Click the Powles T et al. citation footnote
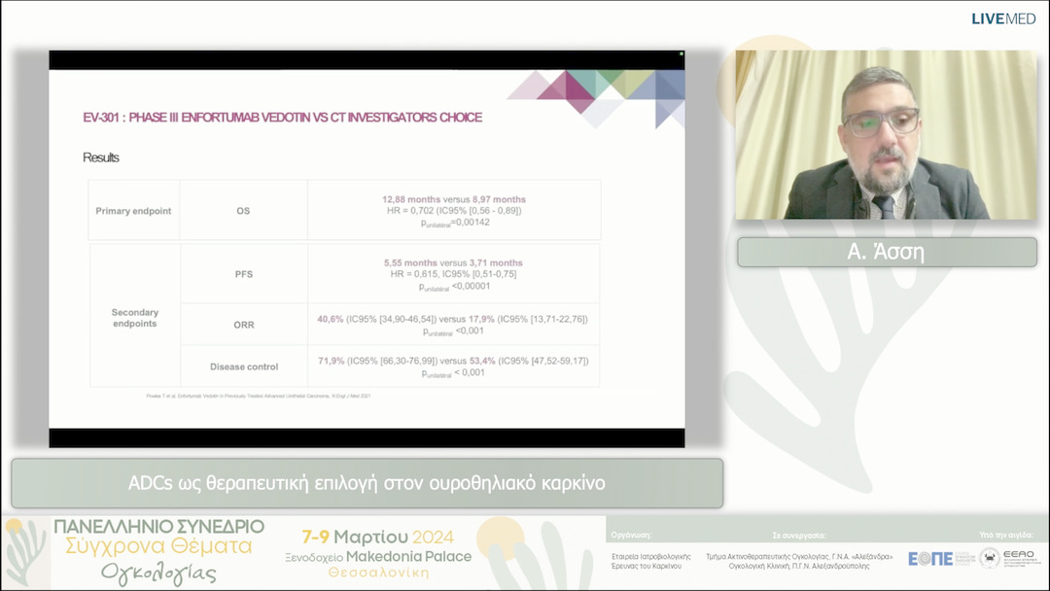The height and width of the screenshot is (591, 1050). click(259, 397)
